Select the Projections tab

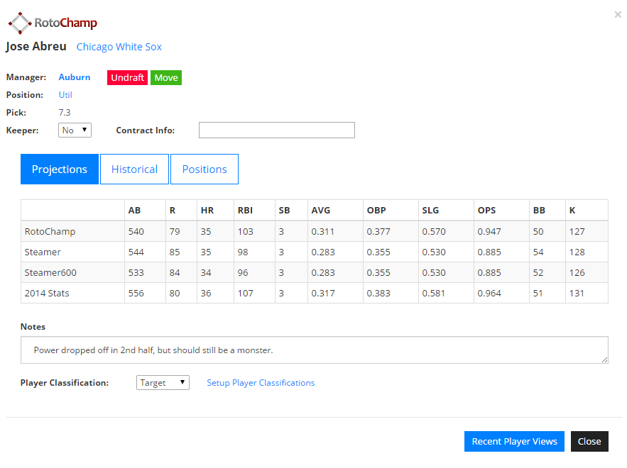60,169
